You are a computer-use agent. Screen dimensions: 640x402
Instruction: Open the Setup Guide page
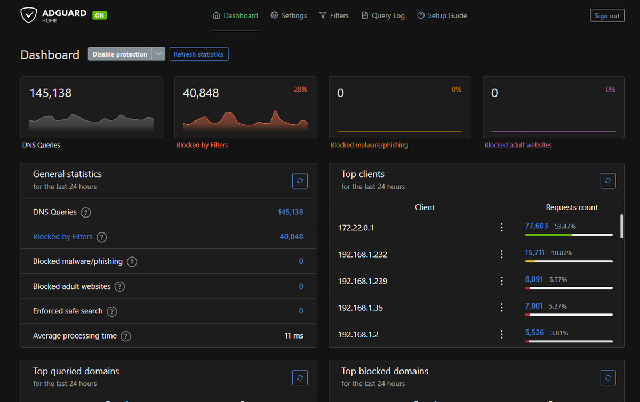pos(442,15)
